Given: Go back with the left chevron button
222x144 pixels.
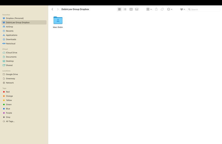Looking at the screenshot, I should [x=52, y=9].
